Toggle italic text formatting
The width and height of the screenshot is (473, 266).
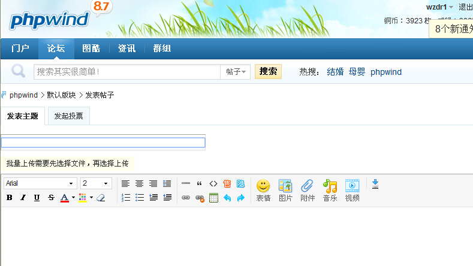(x=23, y=198)
